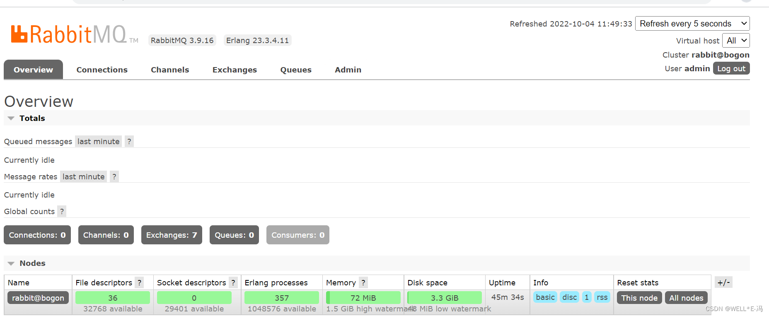
Task: Click Connections: 0 count button
Action: 37,235
